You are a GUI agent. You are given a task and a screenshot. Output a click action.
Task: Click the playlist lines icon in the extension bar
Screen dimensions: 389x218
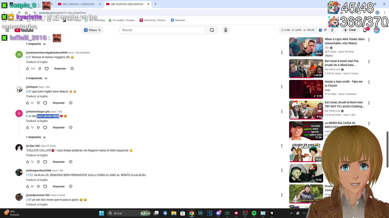pos(325,30)
